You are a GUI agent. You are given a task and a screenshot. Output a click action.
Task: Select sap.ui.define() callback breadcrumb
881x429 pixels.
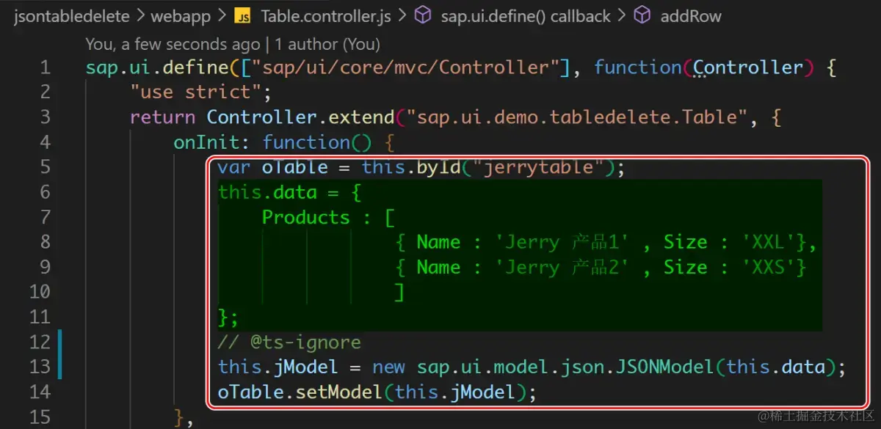tap(526, 15)
